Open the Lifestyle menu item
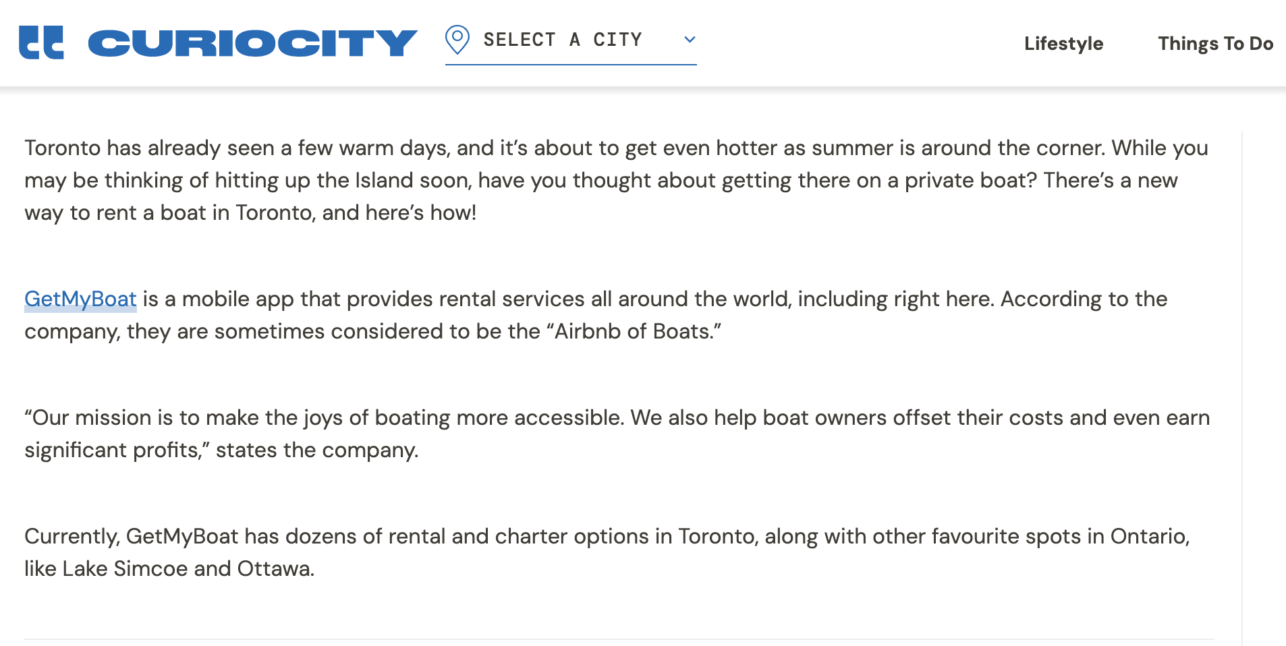The height and width of the screenshot is (646, 1286). [x=1063, y=44]
